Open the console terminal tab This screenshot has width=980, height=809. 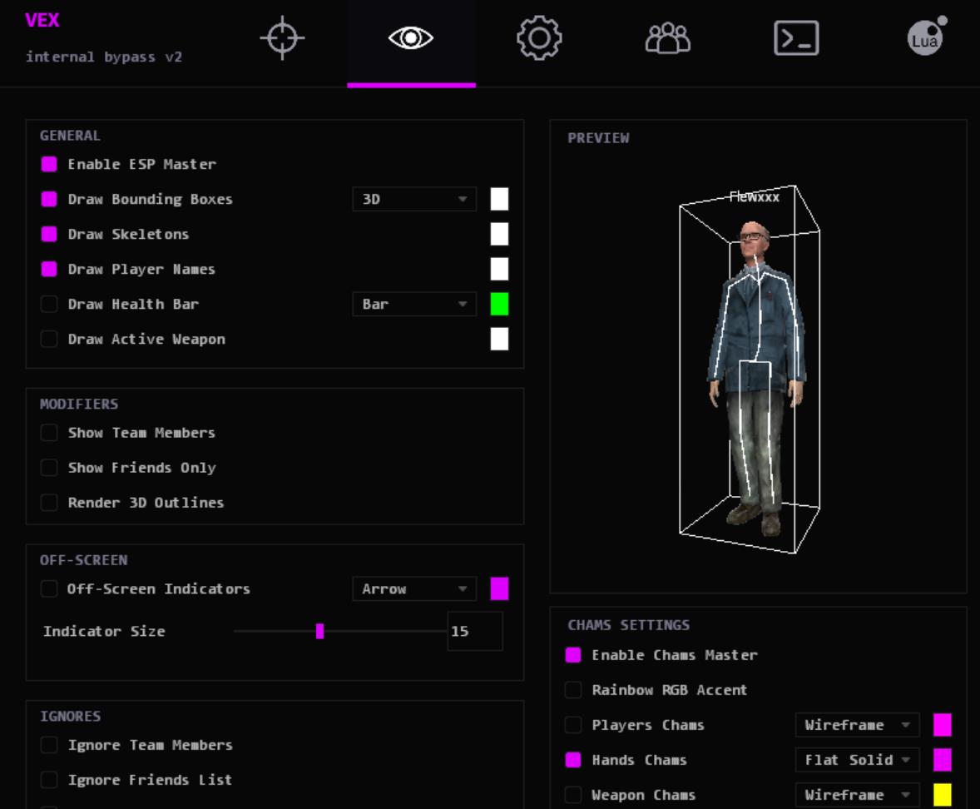(796, 38)
